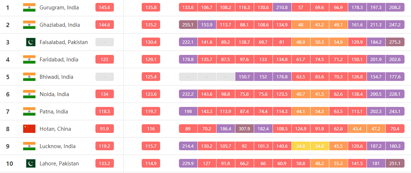Click the India flag in Noida row

click(29, 94)
